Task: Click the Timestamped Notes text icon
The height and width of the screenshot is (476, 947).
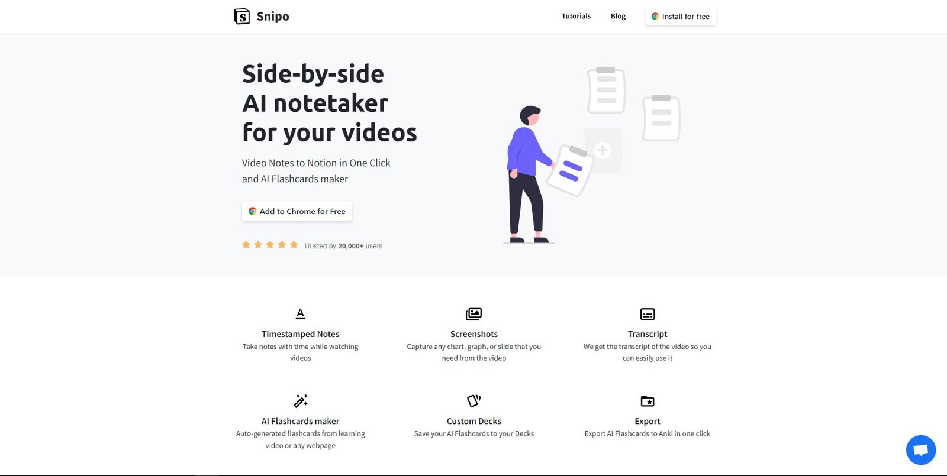Action: pos(300,313)
